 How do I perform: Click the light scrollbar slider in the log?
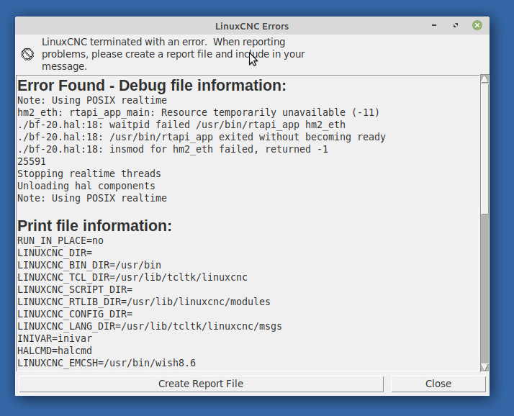click(x=484, y=148)
